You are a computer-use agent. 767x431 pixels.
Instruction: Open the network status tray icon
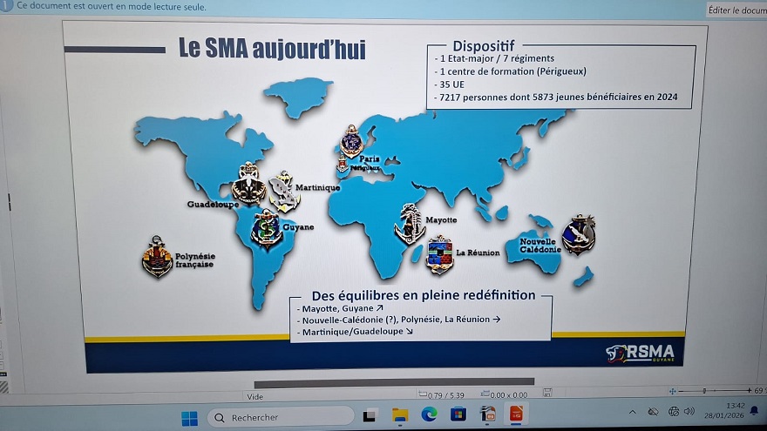673,411
